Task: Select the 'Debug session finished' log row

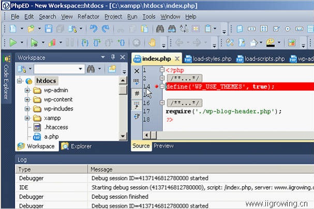Action: (165, 197)
